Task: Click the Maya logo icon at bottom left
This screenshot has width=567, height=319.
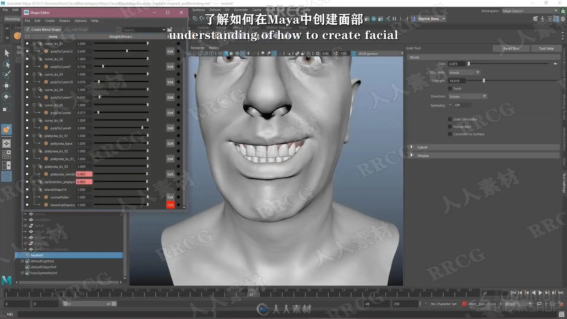Action: (6, 280)
